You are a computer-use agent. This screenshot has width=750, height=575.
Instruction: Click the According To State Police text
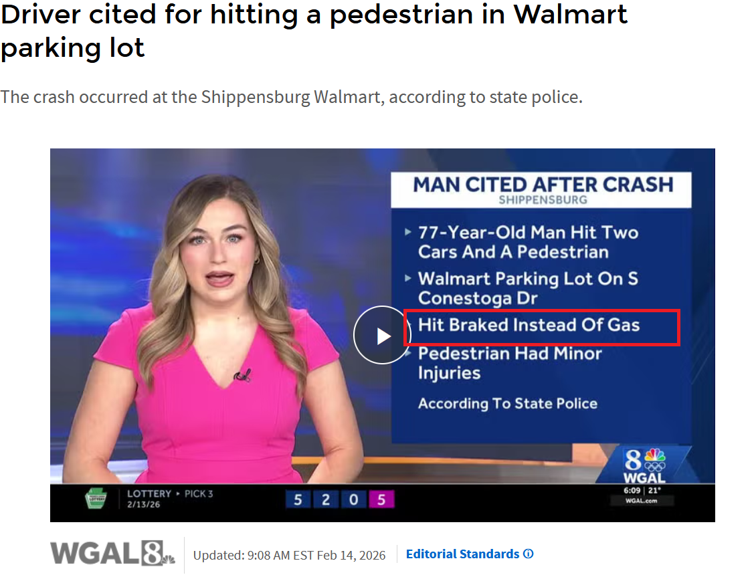click(508, 403)
